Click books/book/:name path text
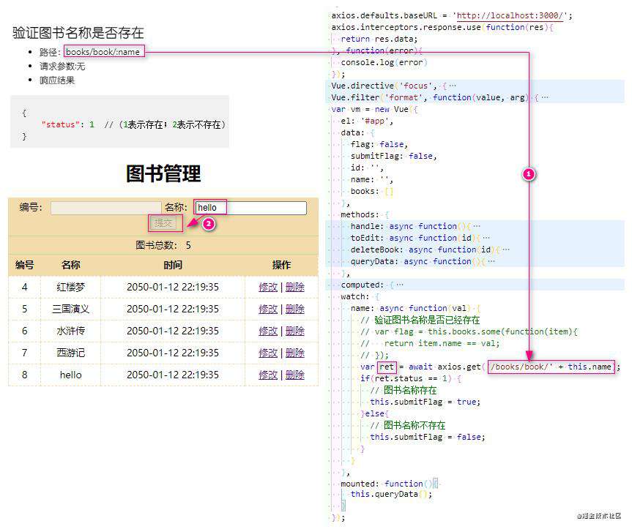This screenshot has width=632, height=529. (103, 51)
